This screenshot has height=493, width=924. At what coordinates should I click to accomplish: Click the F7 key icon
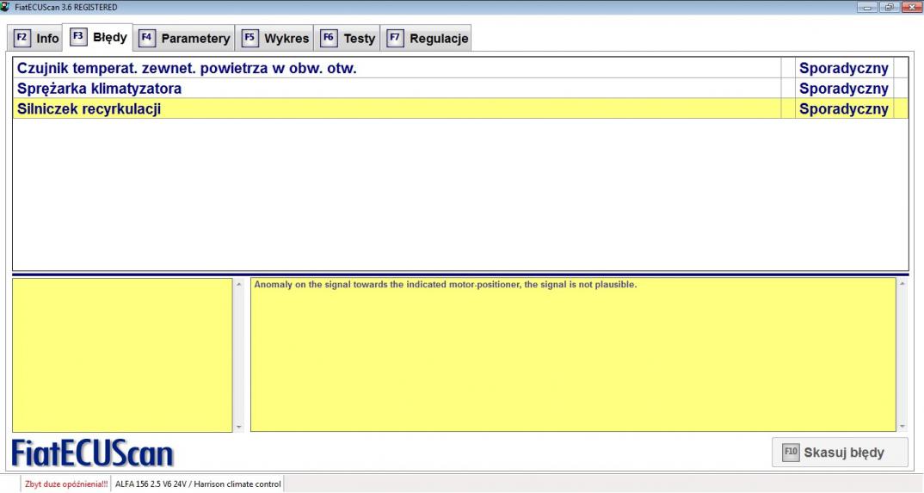point(395,38)
